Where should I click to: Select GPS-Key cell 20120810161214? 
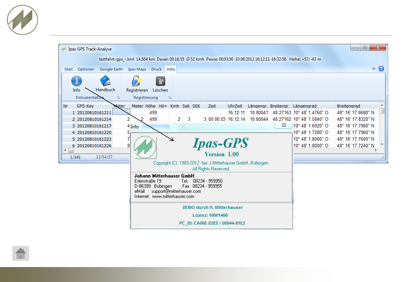click(x=94, y=119)
